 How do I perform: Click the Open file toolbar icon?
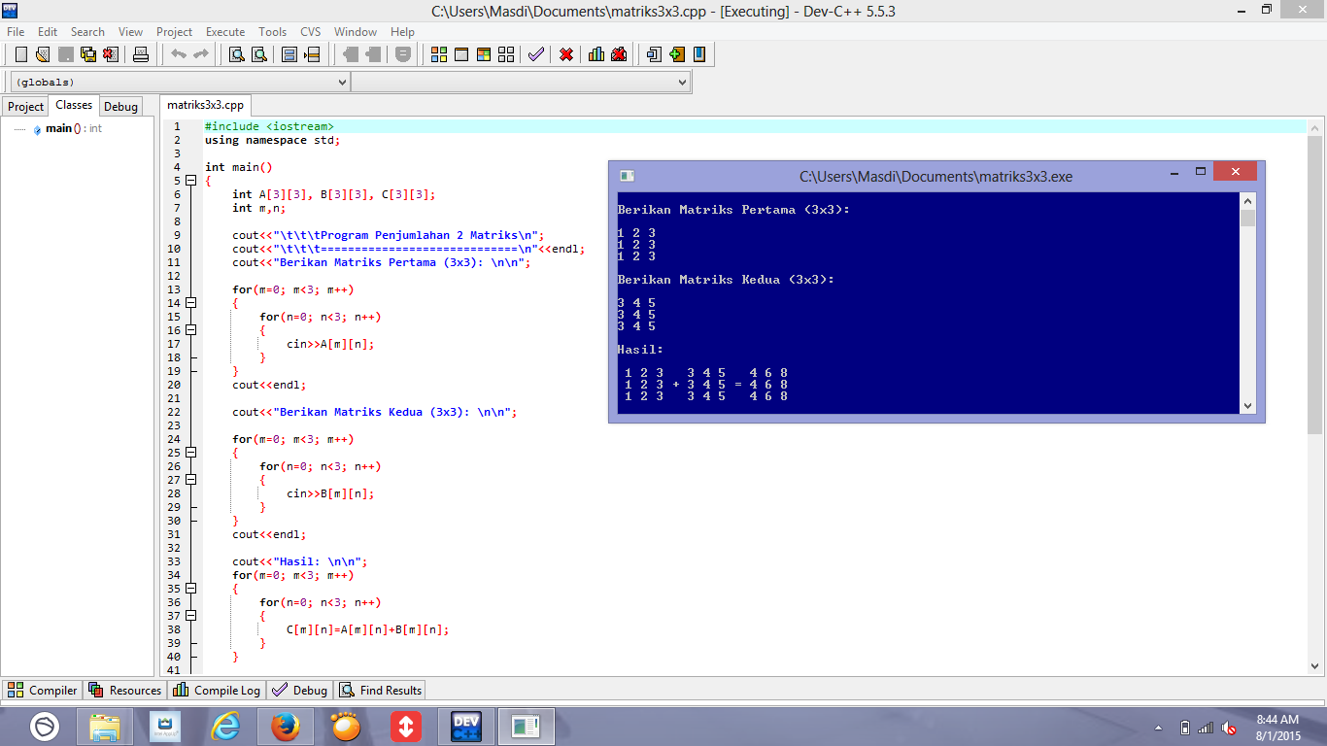click(x=44, y=54)
